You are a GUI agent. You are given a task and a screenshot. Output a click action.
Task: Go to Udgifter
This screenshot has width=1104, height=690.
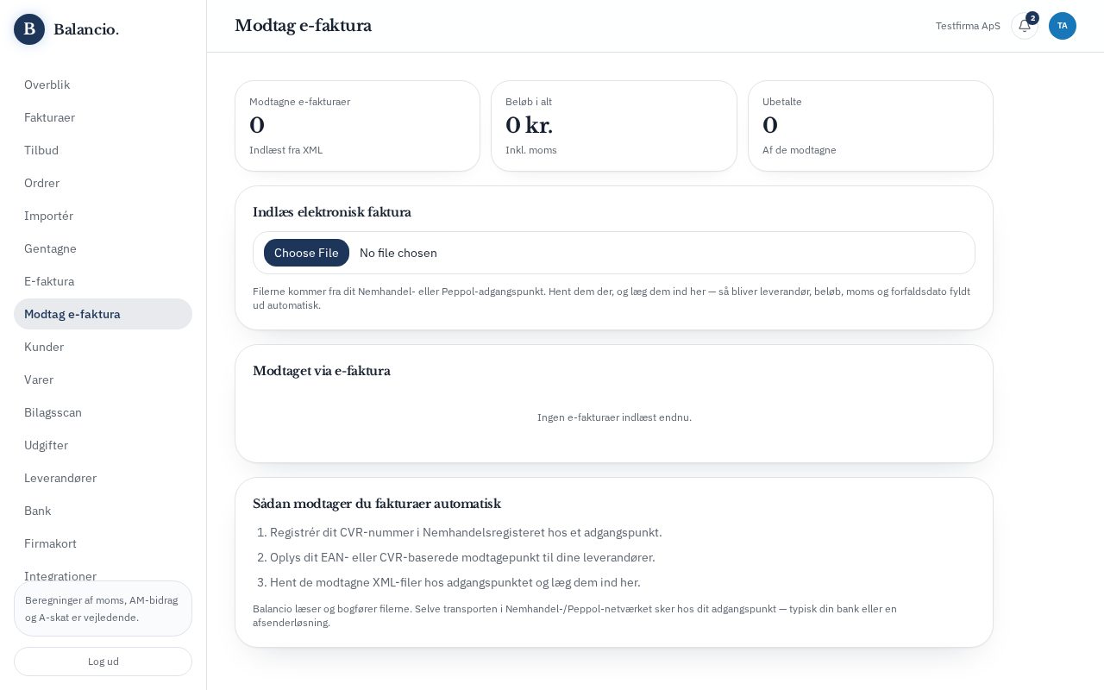coord(103,445)
